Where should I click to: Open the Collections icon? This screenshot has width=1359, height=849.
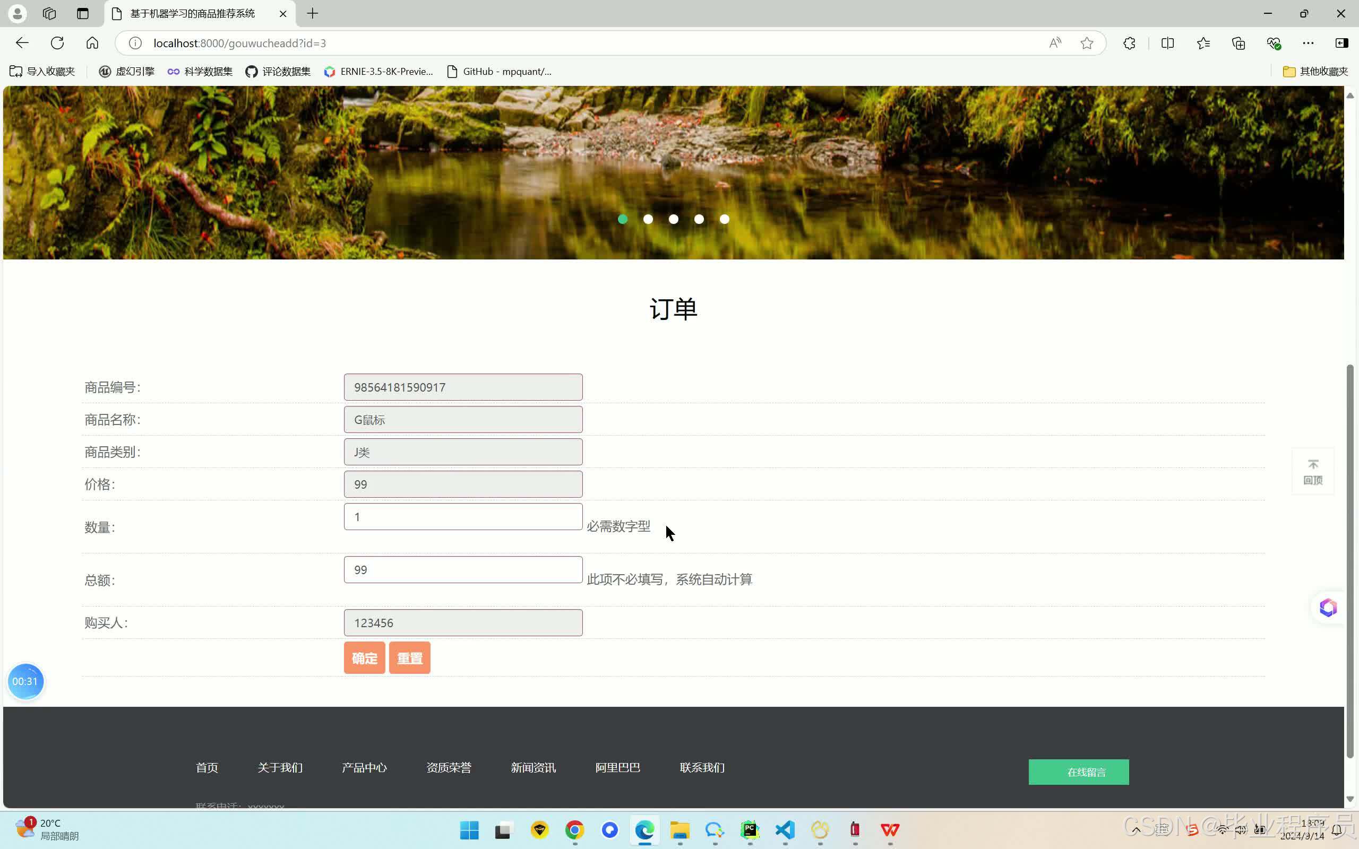[1238, 43]
